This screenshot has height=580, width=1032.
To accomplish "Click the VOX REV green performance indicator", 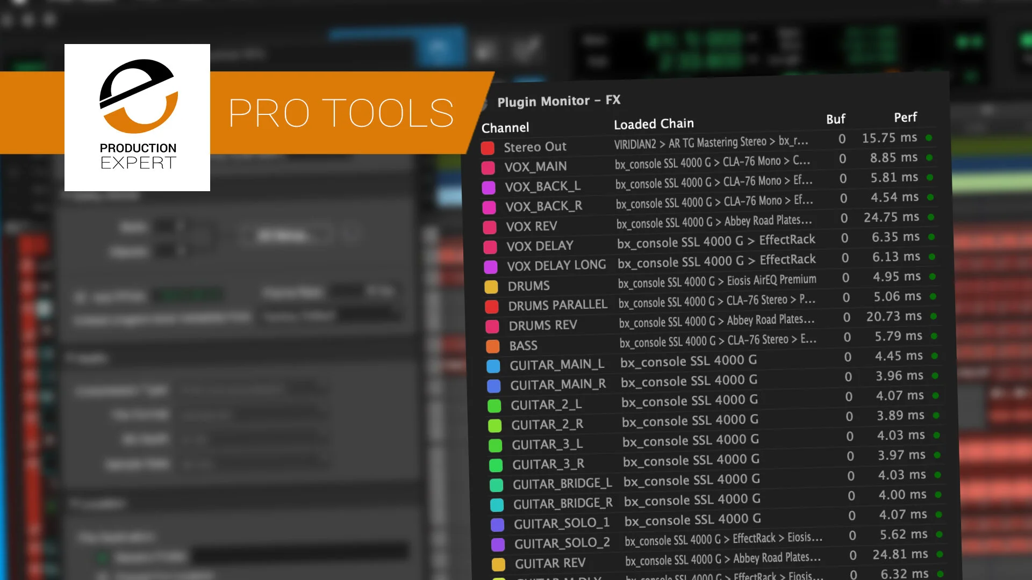I will tap(931, 217).
